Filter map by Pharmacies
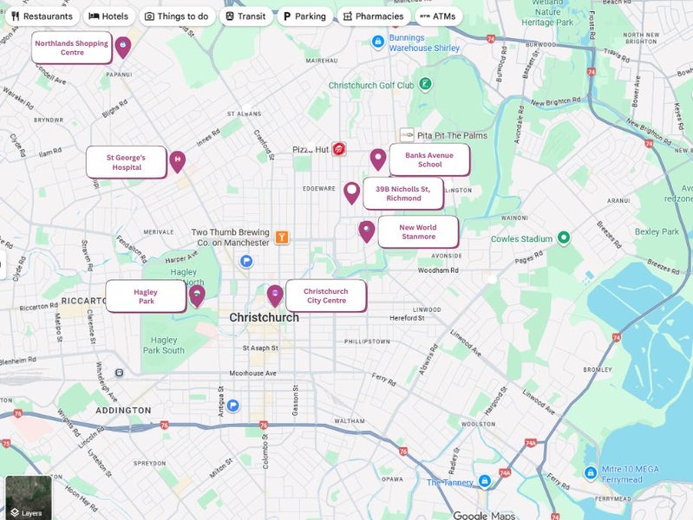The image size is (693, 520). click(373, 16)
